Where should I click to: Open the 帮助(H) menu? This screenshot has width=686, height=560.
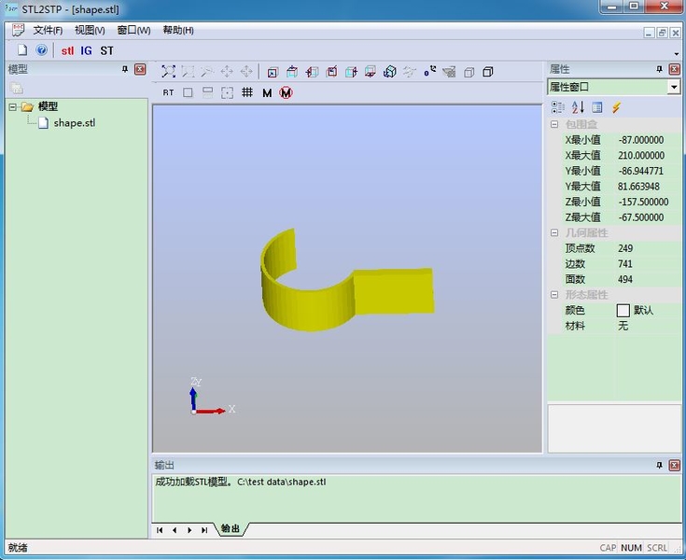[178, 30]
